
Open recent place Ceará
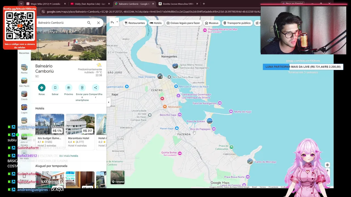pos(24,95)
